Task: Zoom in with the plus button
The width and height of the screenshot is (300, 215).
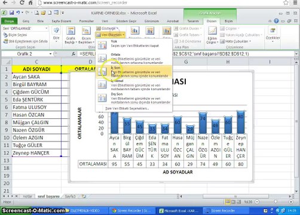Action: [x=291, y=202]
